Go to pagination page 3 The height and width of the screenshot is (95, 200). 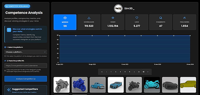120,72
